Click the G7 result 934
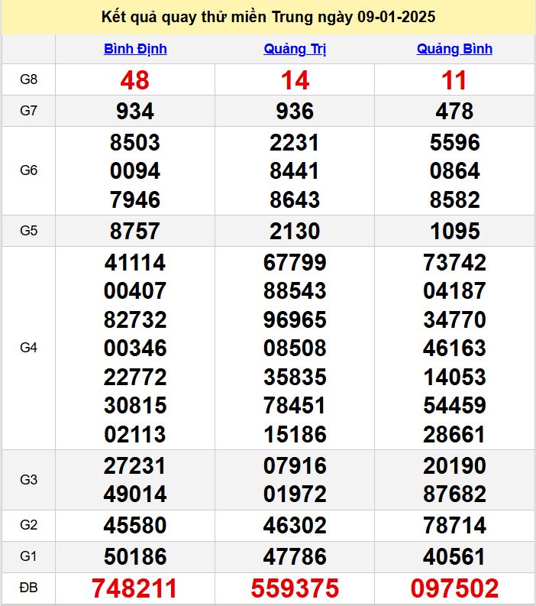The width and height of the screenshot is (536, 606). pyautogui.click(x=135, y=112)
